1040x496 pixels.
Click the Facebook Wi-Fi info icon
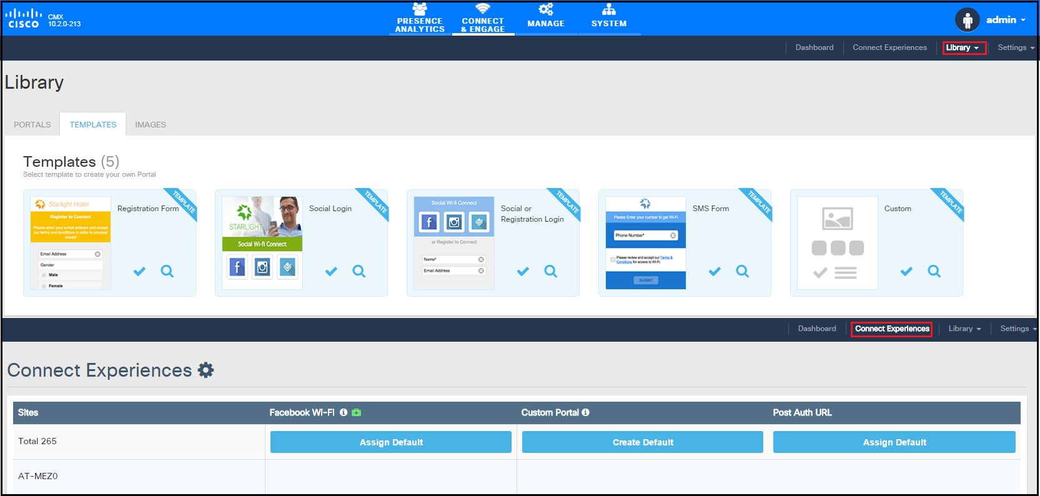point(344,412)
